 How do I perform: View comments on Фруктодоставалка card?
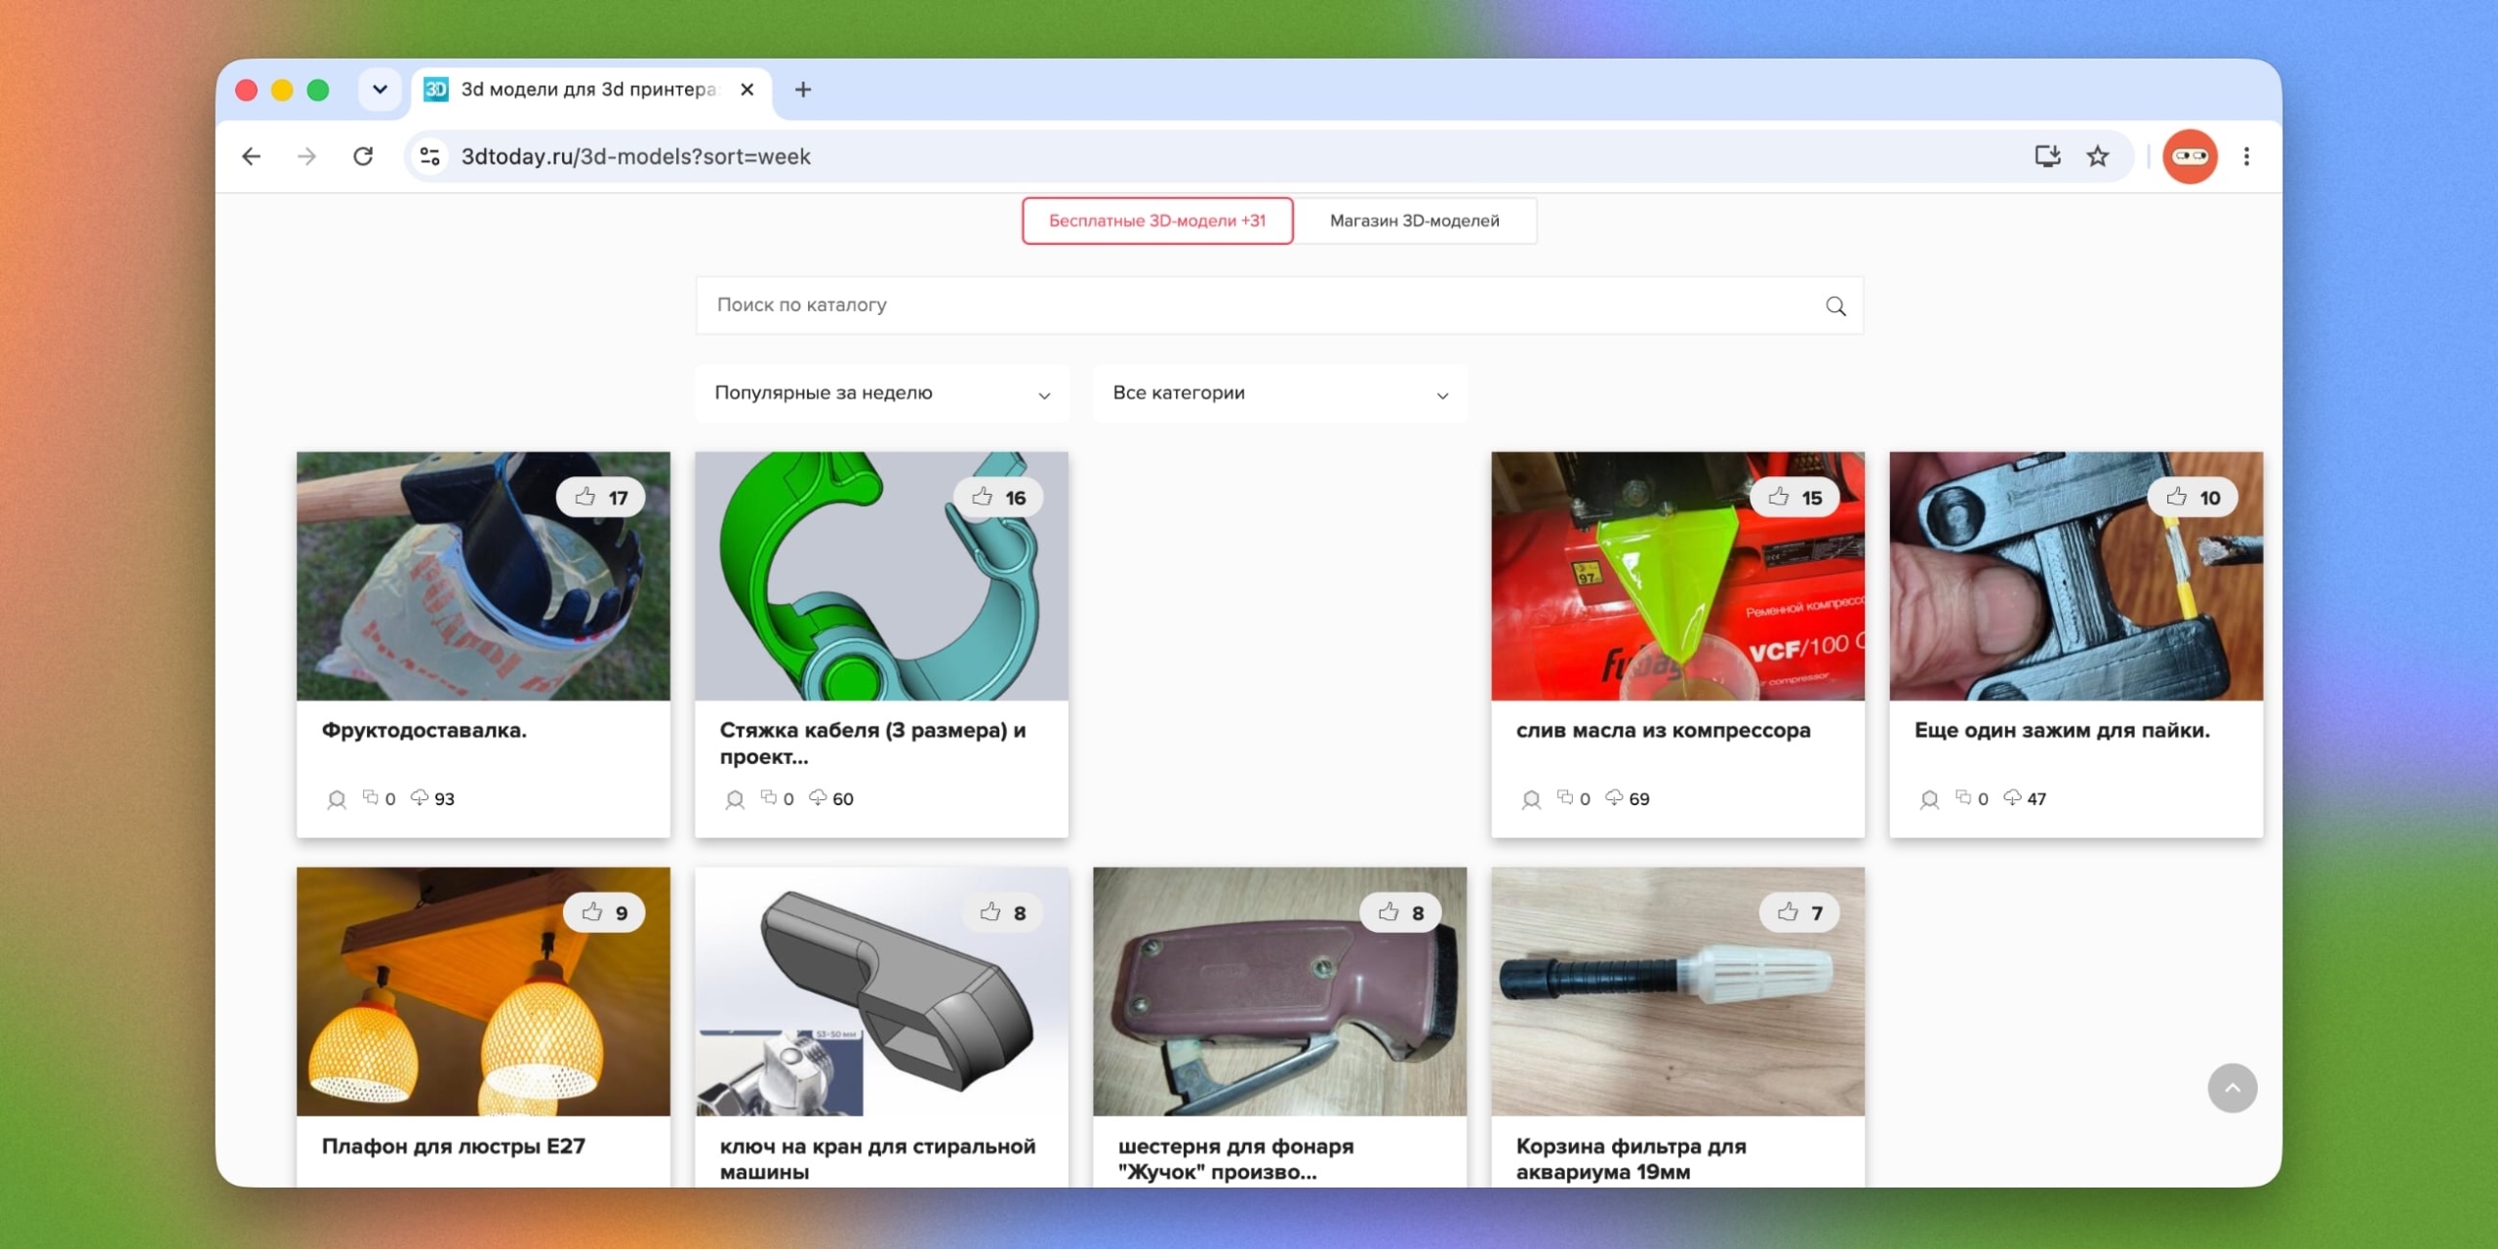click(x=380, y=798)
